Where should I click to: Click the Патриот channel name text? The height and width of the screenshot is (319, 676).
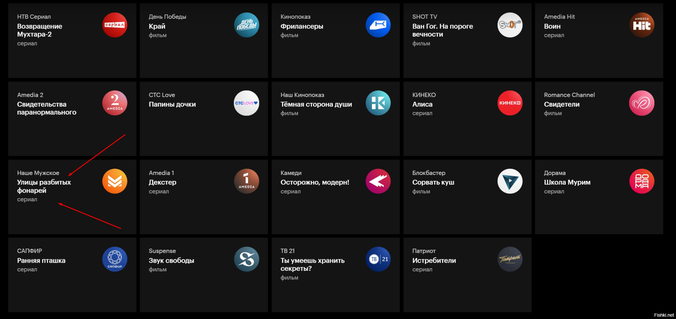pos(424,251)
